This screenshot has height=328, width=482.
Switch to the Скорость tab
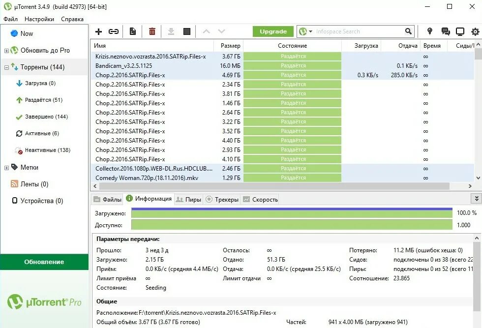point(260,200)
